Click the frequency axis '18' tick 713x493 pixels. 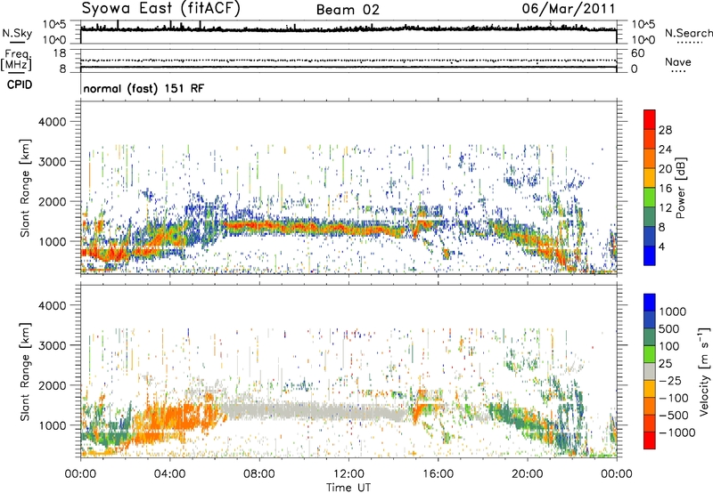[60, 53]
